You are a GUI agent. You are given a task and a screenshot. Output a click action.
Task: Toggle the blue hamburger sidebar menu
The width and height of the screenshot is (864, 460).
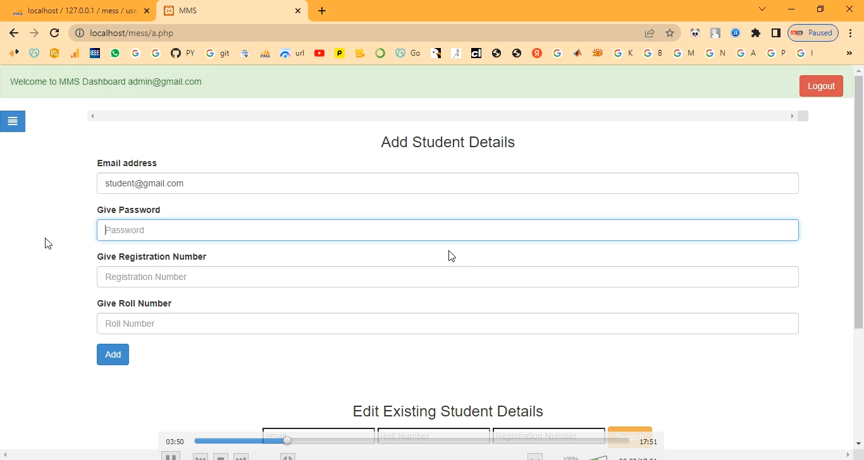(x=13, y=121)
